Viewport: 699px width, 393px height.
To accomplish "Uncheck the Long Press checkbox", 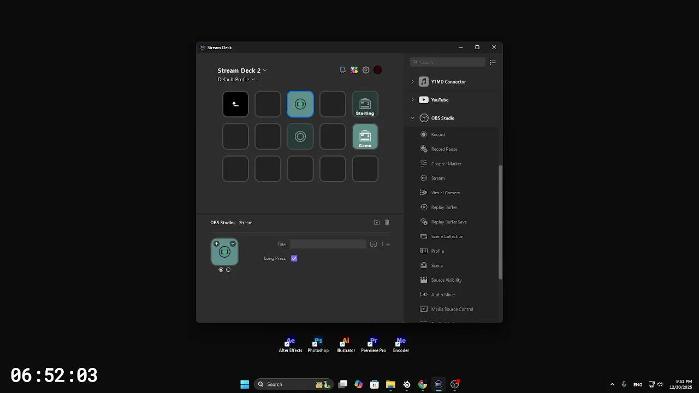I will coord(294,258).
